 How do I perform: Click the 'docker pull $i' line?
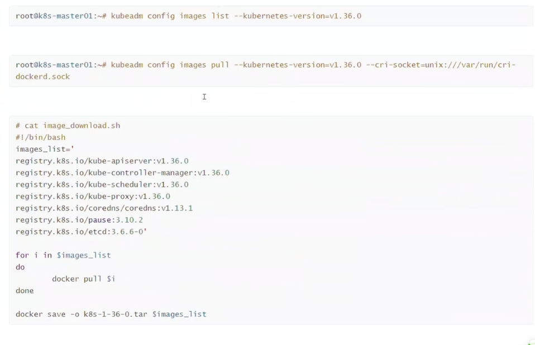coord(84,279)
